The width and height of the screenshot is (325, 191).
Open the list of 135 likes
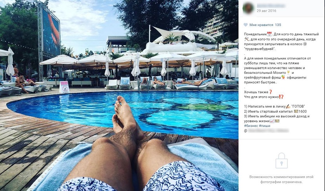click(x=278, y=25)
